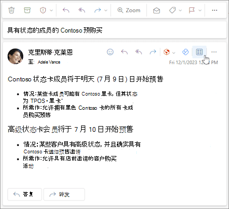Screen dimensions: 229x209
Task: Click the message date Fri 12/1/2023
Action: [194, 62]
